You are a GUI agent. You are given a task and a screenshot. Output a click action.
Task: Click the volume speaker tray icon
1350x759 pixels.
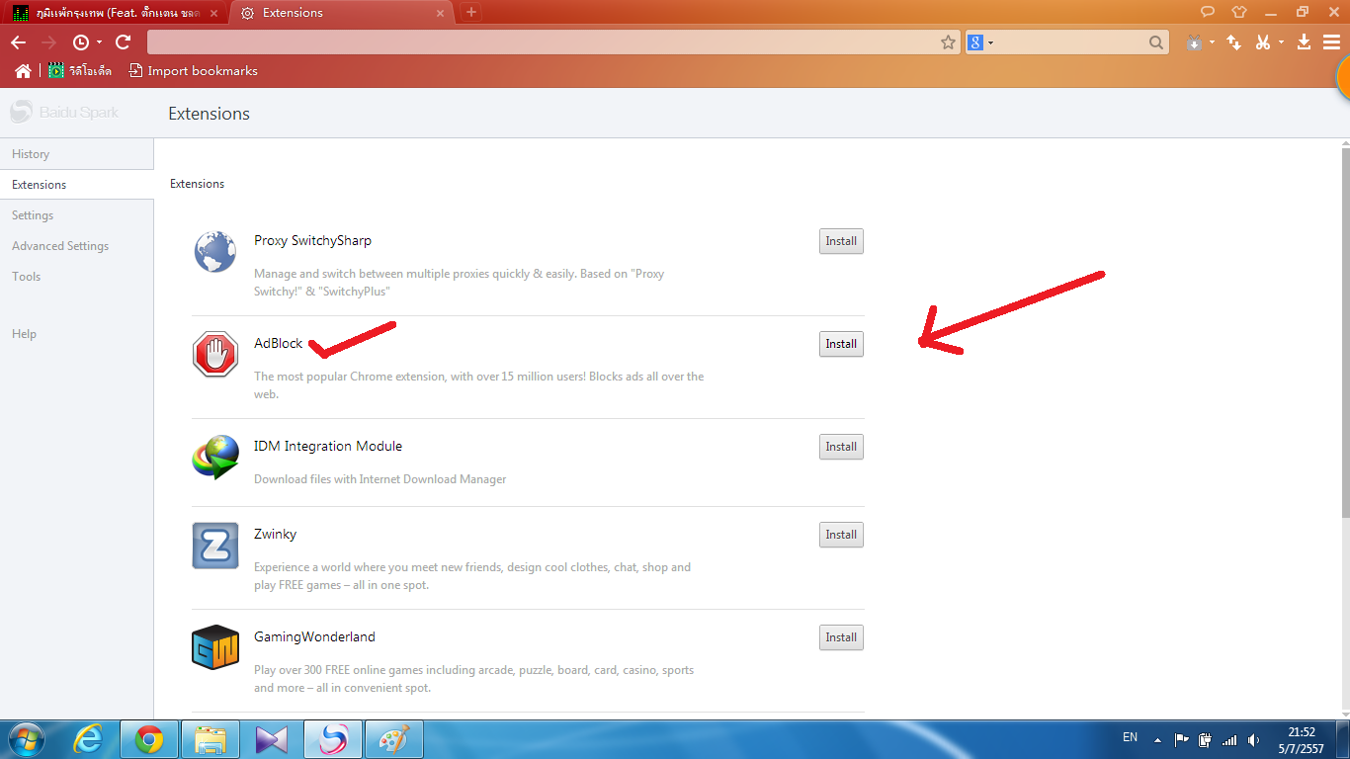(1253, 739)
